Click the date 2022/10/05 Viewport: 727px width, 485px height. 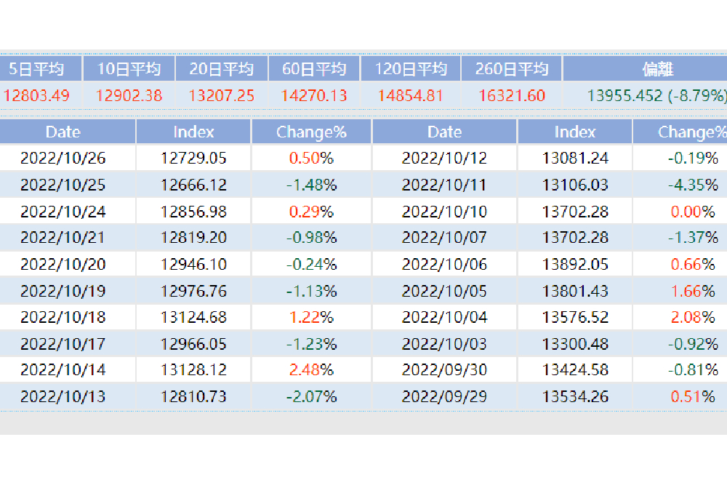click(444, 291)
